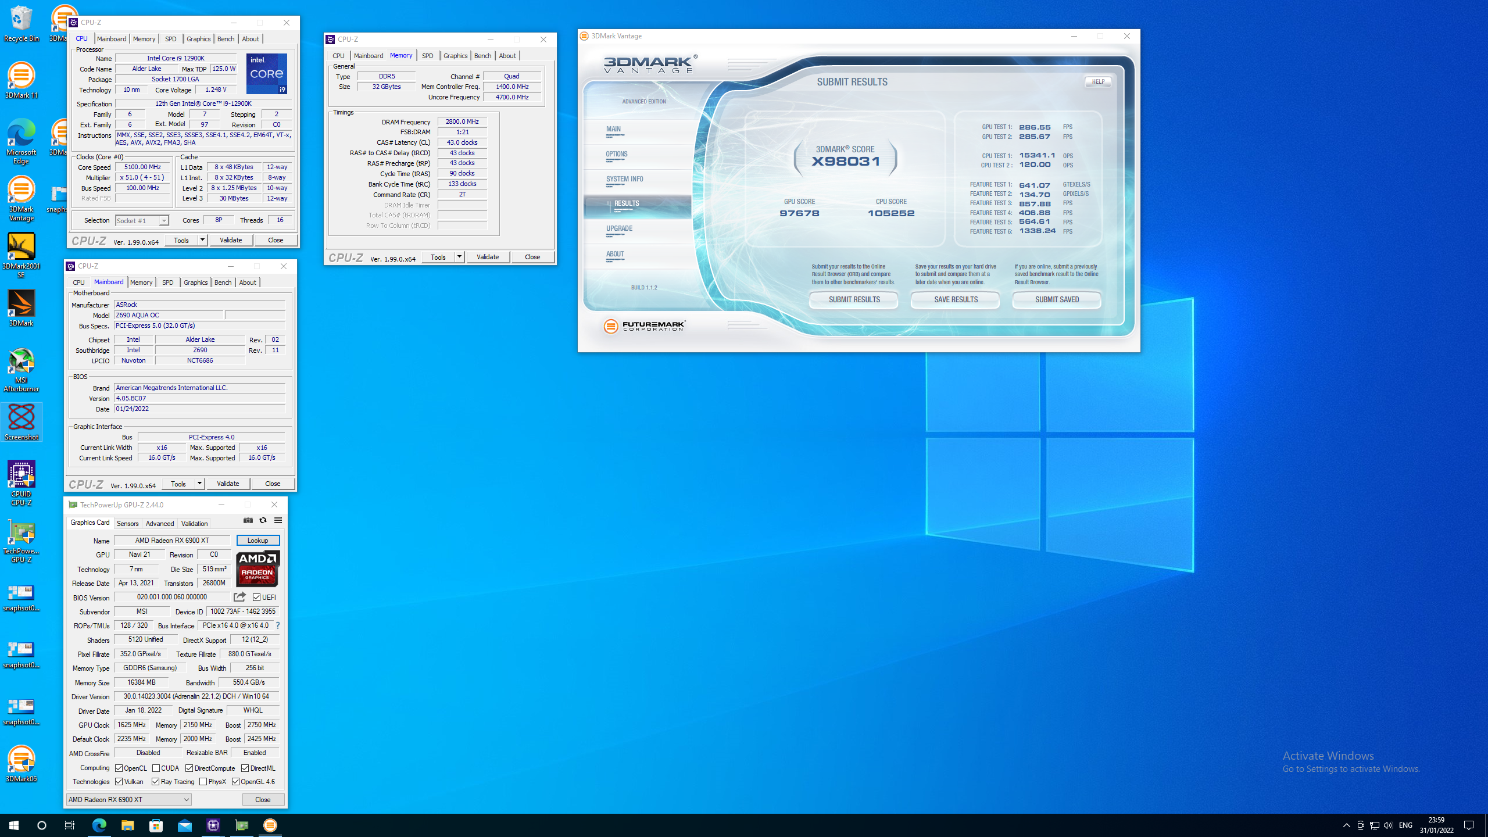The image size is (1488, 837).
Task: Switch to SPD tab in CPU-Z Memory window
Action: (x=428, y=56)
